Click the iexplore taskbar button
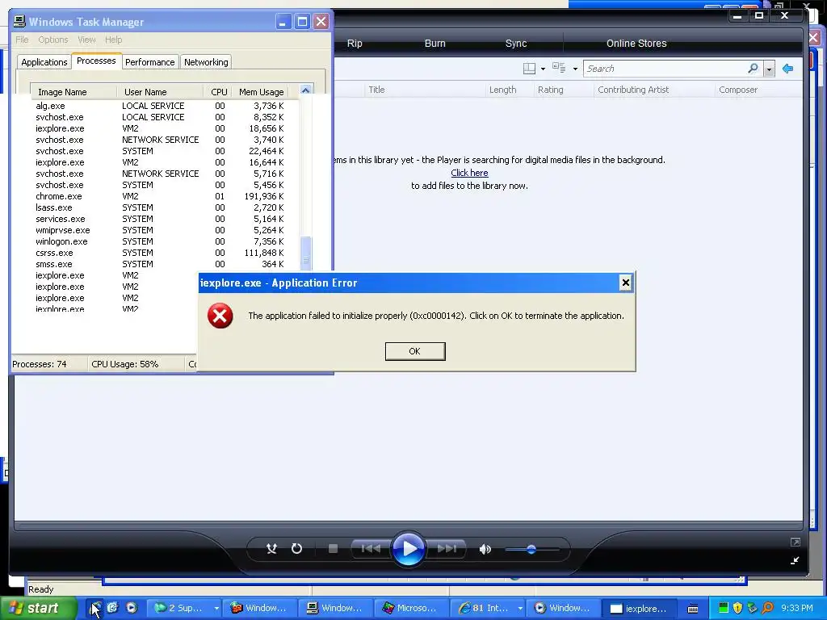 (640, 609)
